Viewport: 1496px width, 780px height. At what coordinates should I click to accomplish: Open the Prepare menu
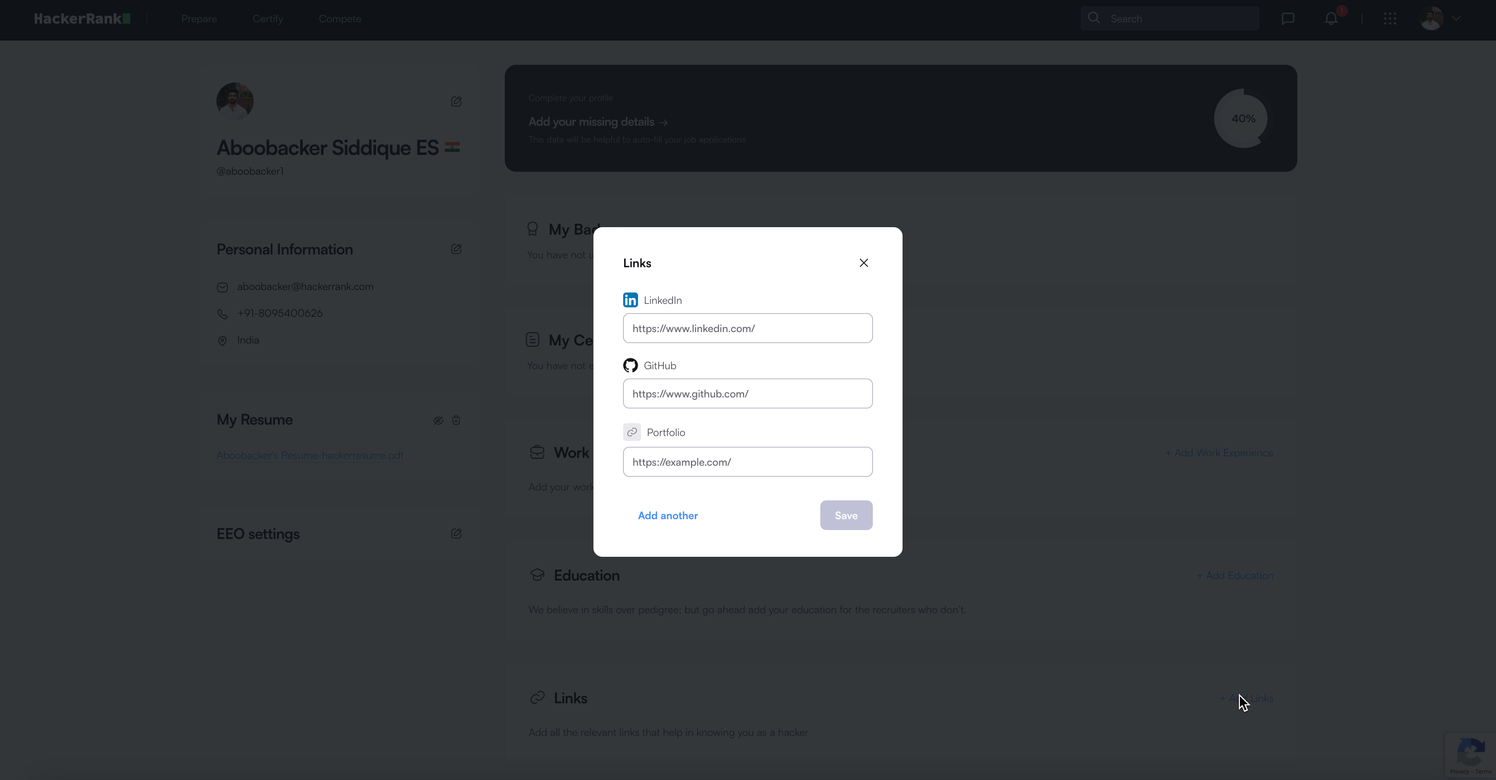click(x=199, y=19)
